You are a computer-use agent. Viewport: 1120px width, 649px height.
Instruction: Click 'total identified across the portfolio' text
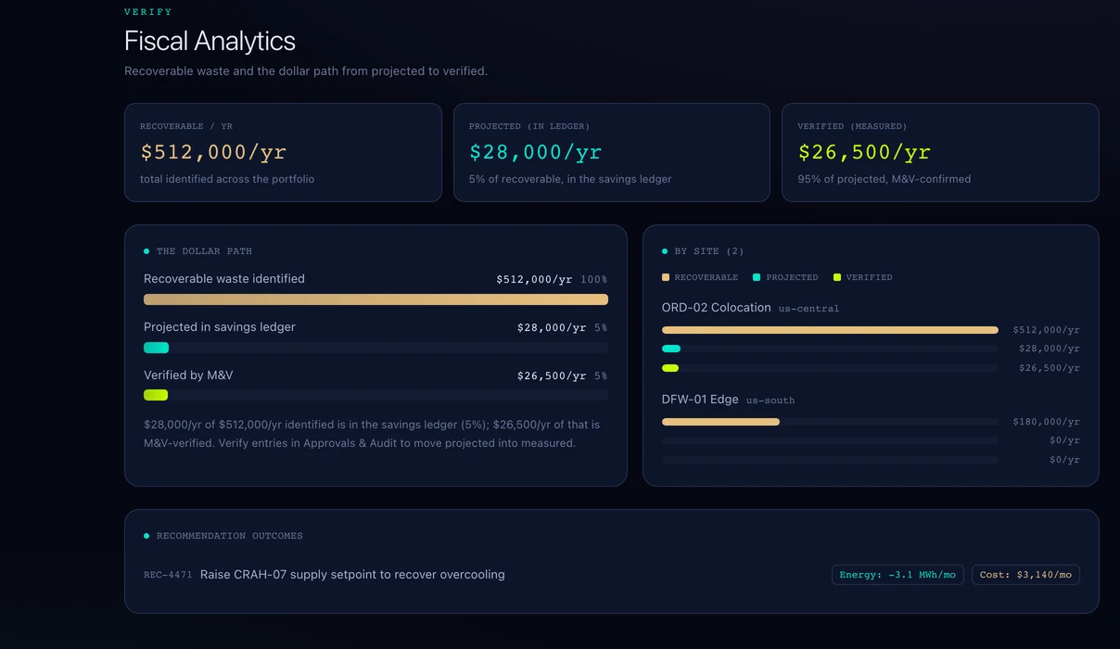point(227,179)
